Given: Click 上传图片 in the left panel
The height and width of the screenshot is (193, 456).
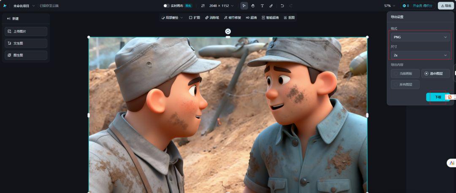Looking at the screenshot, I should tap(26, 32).
